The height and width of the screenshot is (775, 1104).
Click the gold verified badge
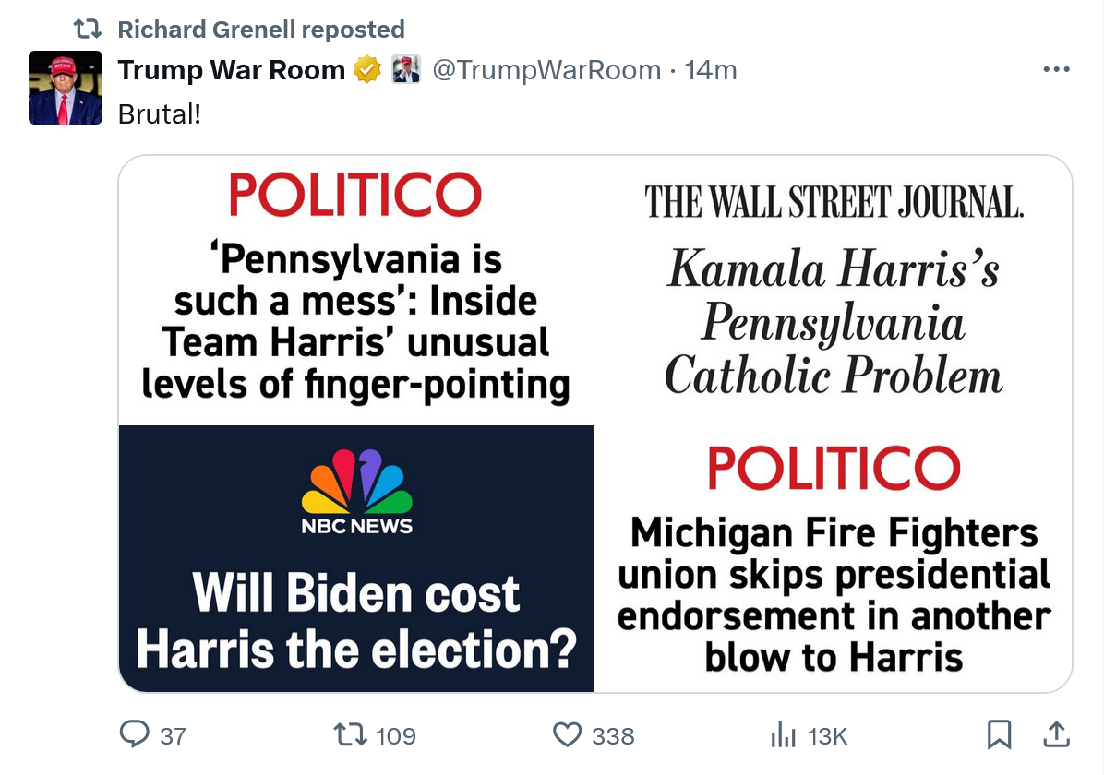pos(367,70)
